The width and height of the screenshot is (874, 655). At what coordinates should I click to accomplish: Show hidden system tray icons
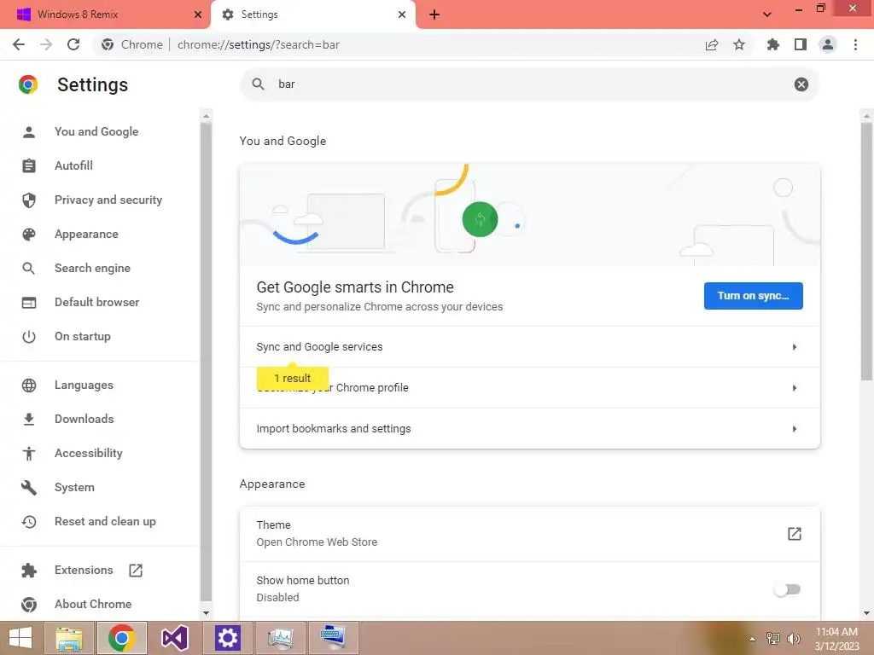[x=753, y=639]
